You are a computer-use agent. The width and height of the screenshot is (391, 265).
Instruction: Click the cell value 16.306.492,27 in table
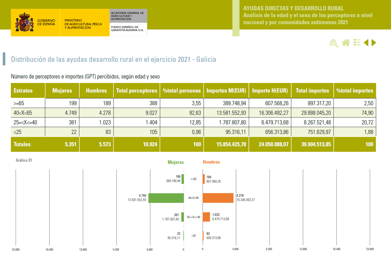pos(274,113)
